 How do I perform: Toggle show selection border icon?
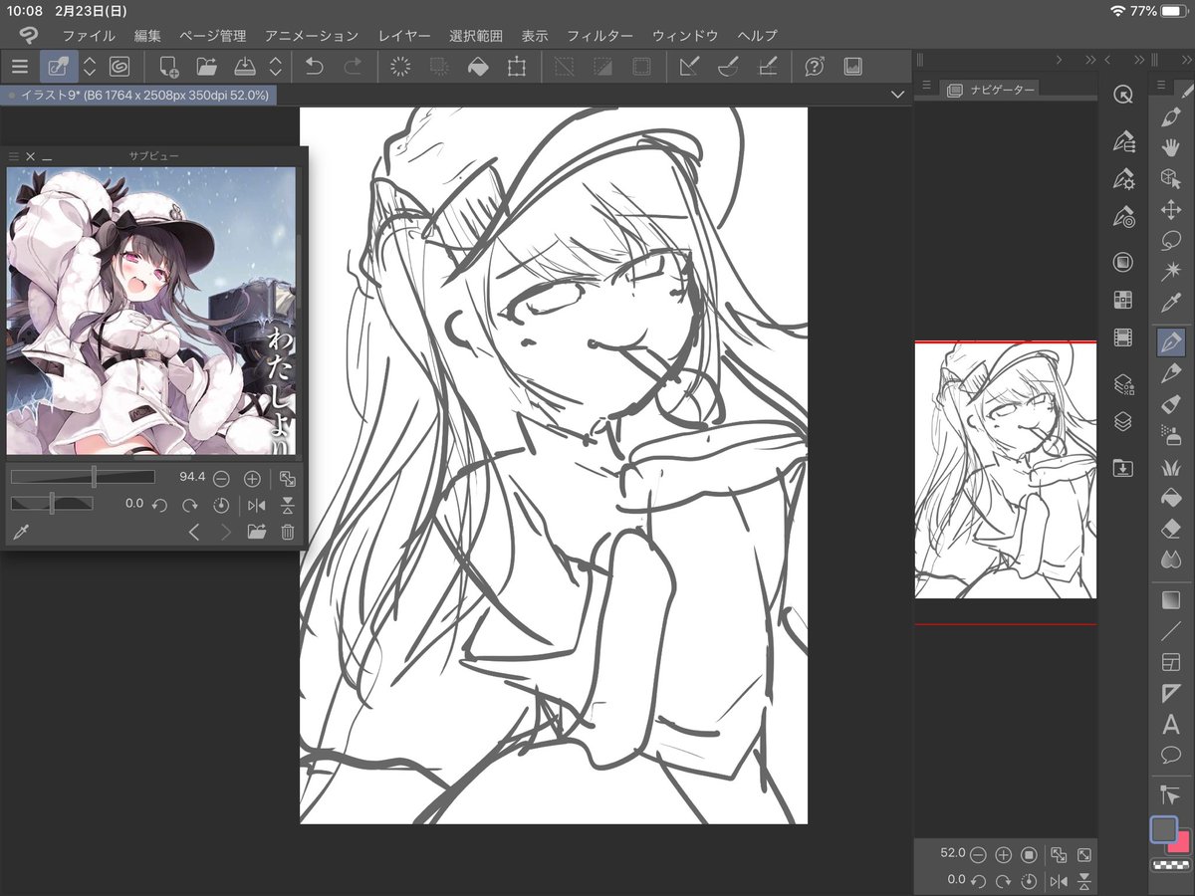pos(641,67)
